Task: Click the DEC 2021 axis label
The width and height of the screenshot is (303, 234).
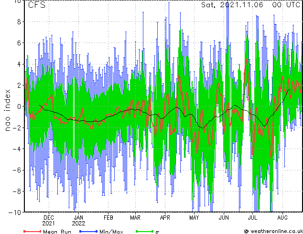Action: [x=49, y=221]
